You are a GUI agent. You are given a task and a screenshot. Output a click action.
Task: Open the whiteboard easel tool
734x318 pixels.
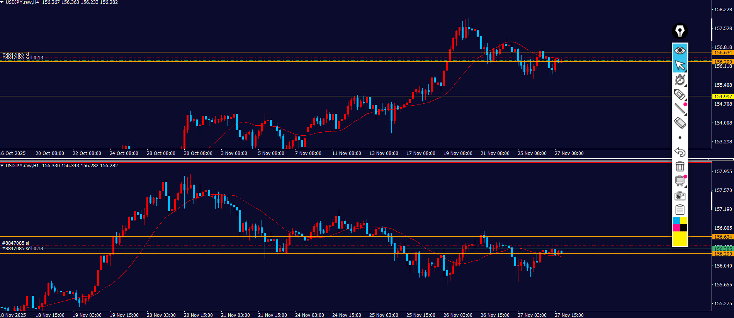[680, 181]
